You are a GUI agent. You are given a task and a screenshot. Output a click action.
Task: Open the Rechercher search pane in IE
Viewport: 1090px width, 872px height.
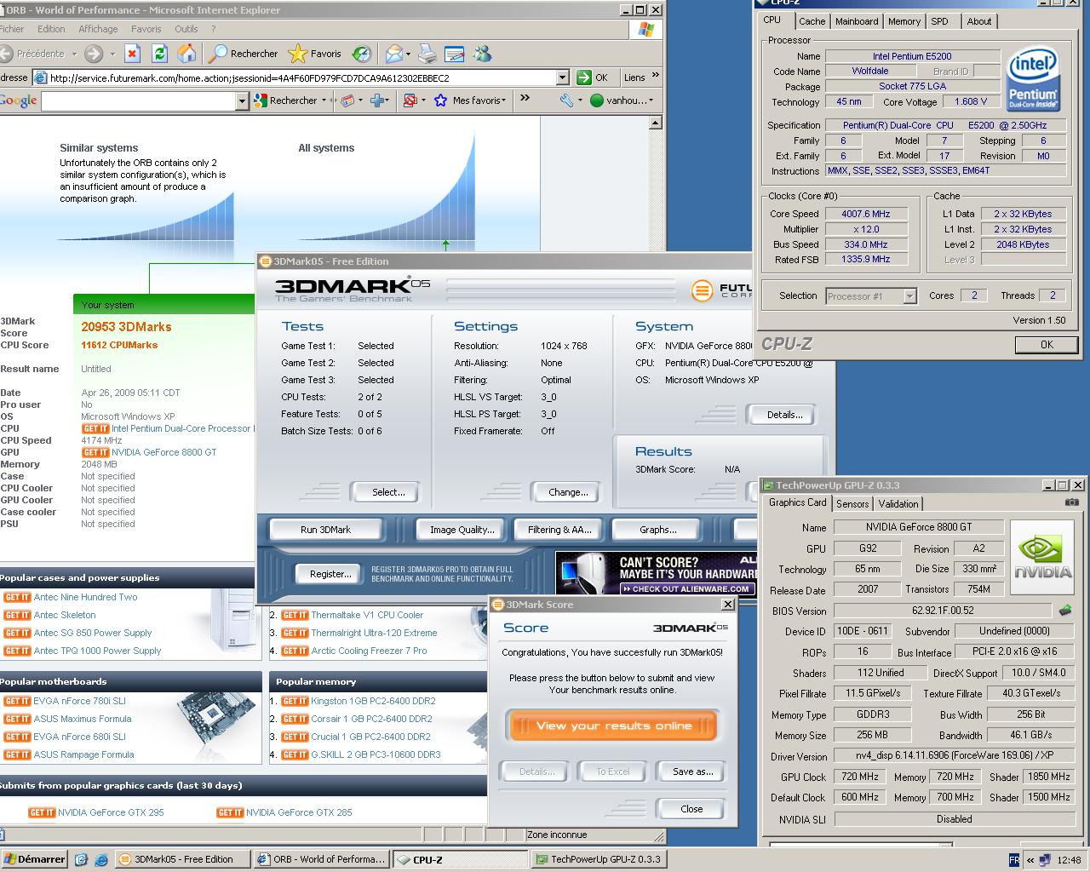click(x=244, y=54)
